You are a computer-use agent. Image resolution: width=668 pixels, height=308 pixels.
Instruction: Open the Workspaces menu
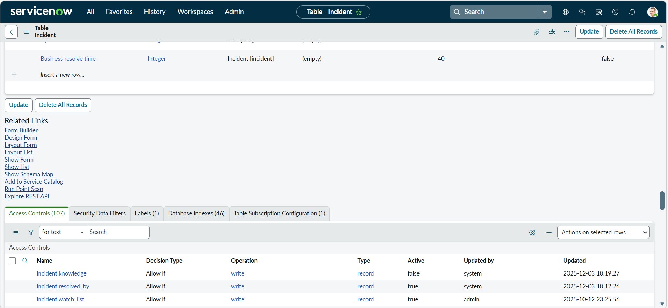point(195,12)
